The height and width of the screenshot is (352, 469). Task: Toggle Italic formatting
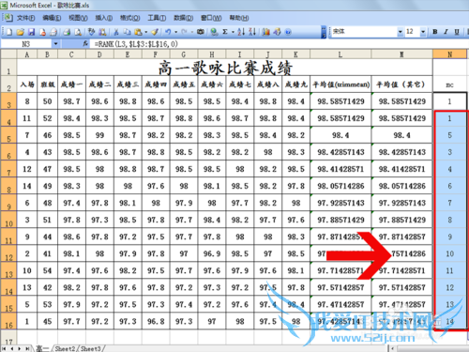click(446, 32)
